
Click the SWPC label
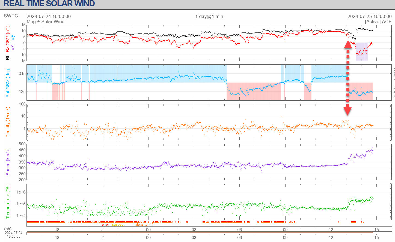coord(11,16)
